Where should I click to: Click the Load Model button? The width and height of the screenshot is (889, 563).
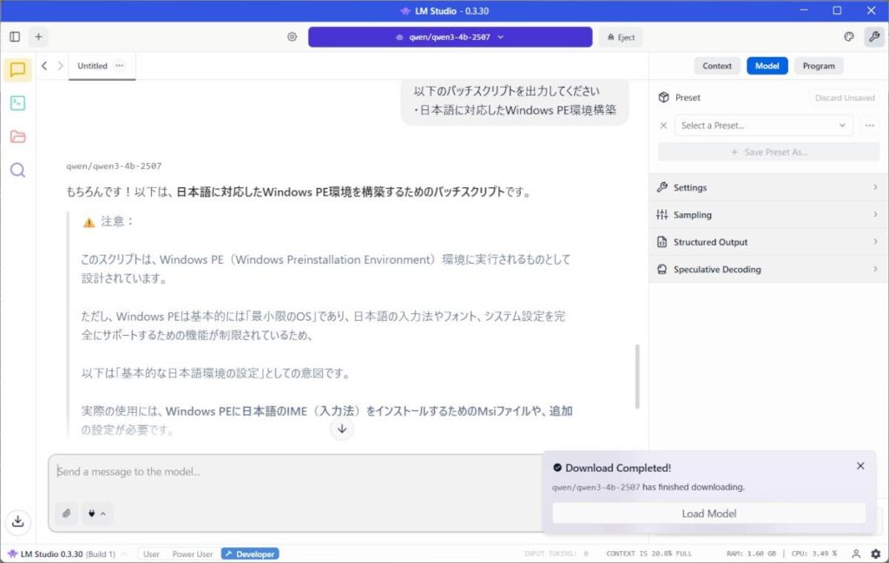(x=708, y=514)
